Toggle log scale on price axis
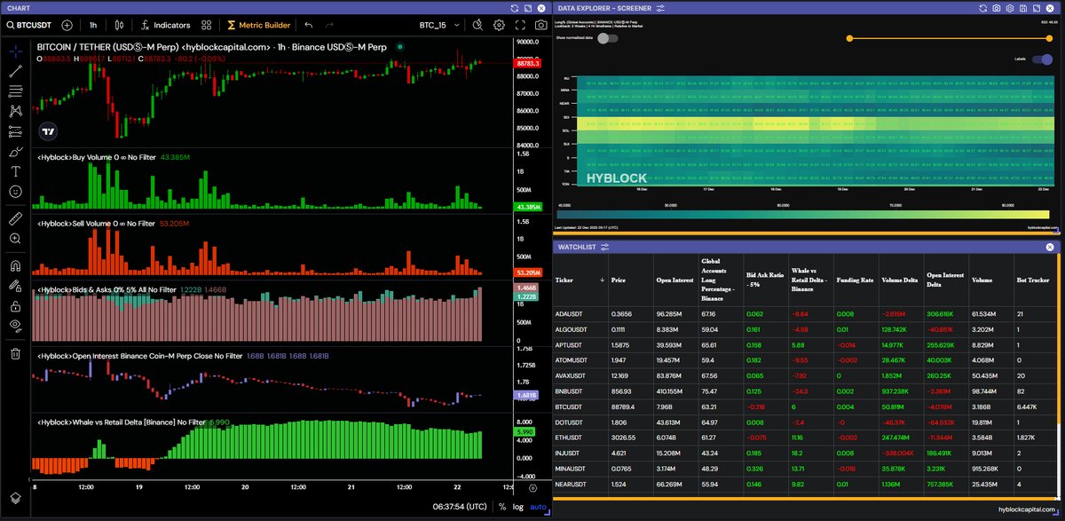This screenshot has height=521, width=1065. point(518,507)
